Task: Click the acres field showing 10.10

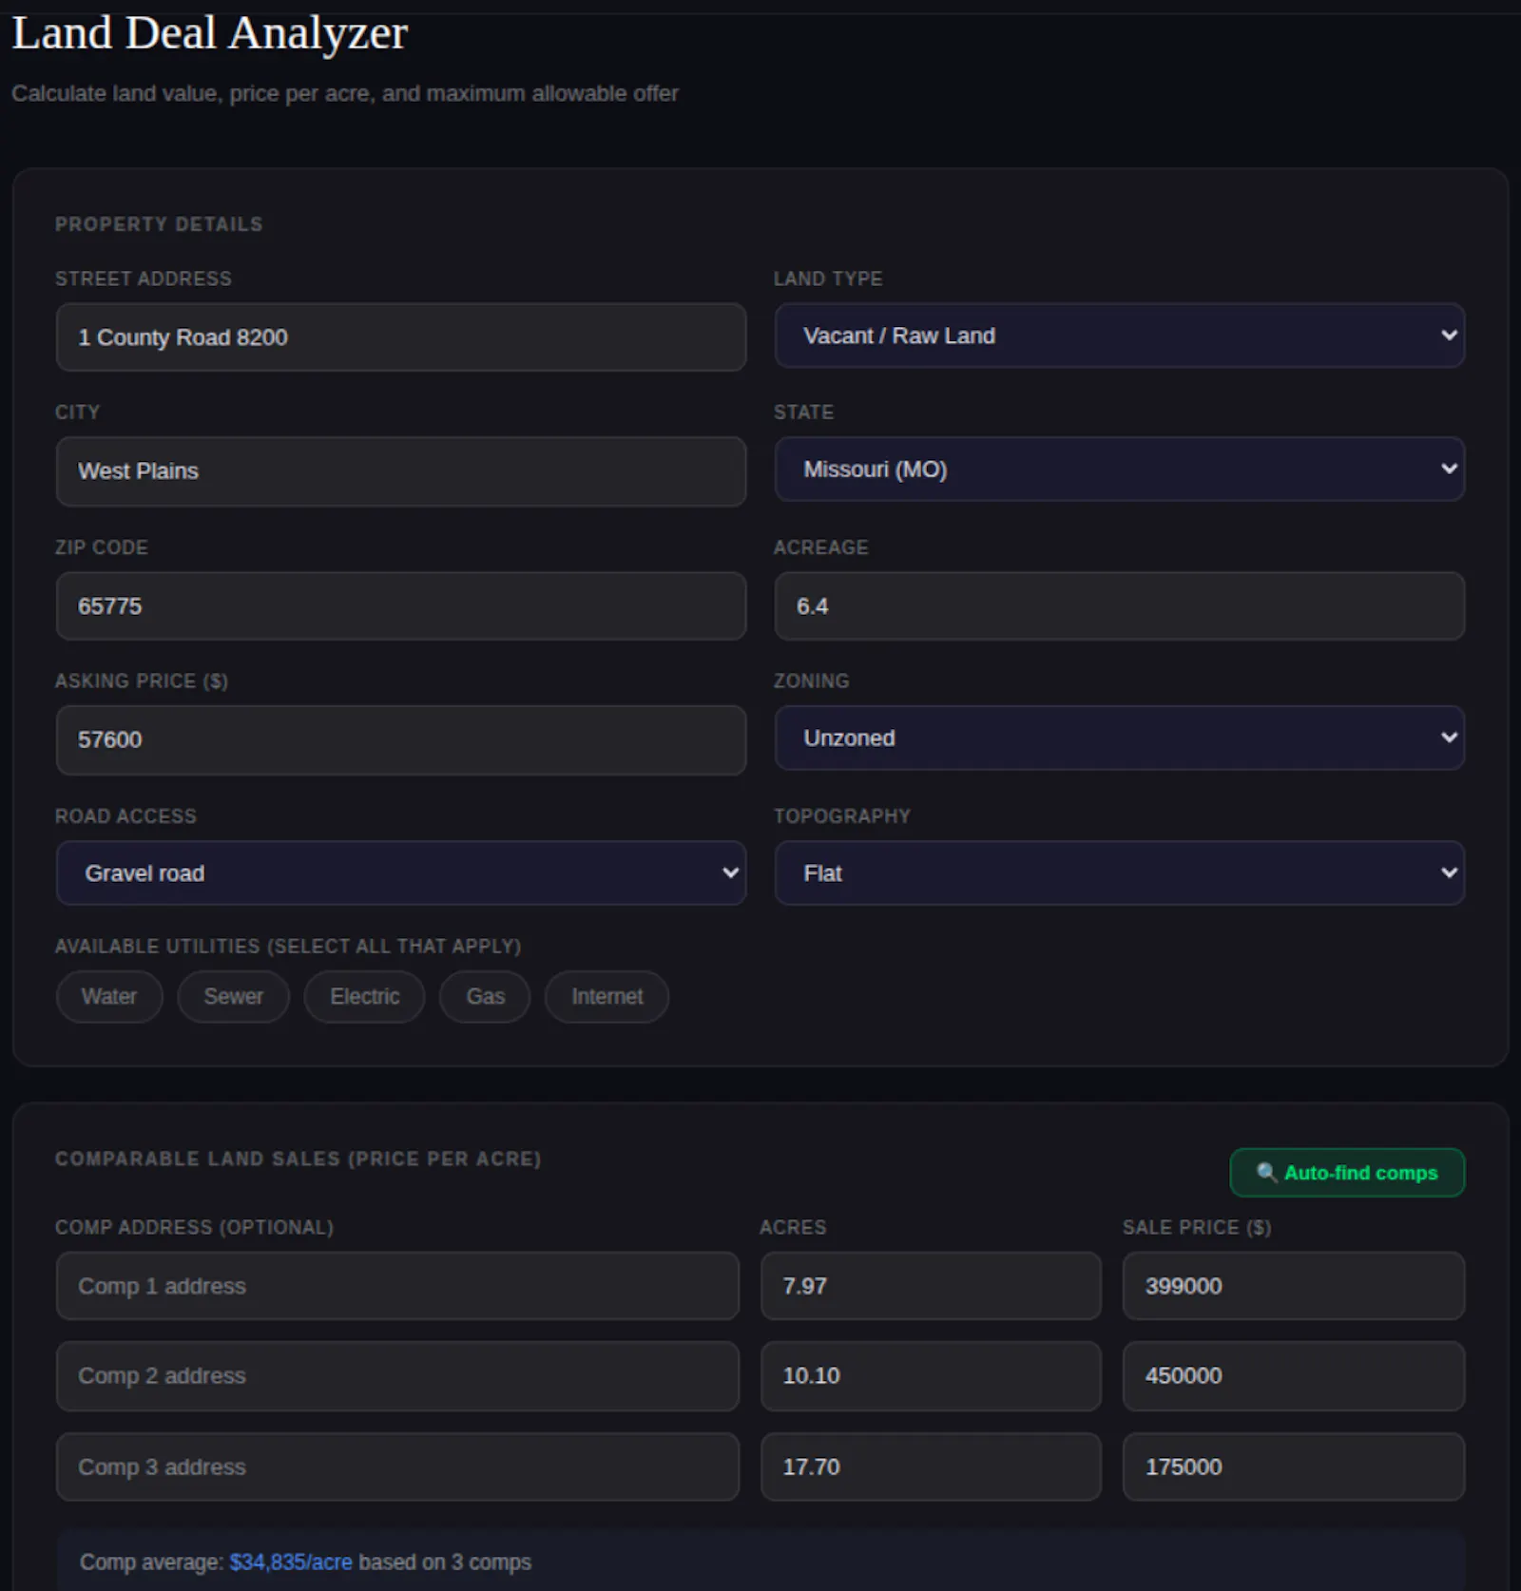Action: click(x=931, y=1375)
